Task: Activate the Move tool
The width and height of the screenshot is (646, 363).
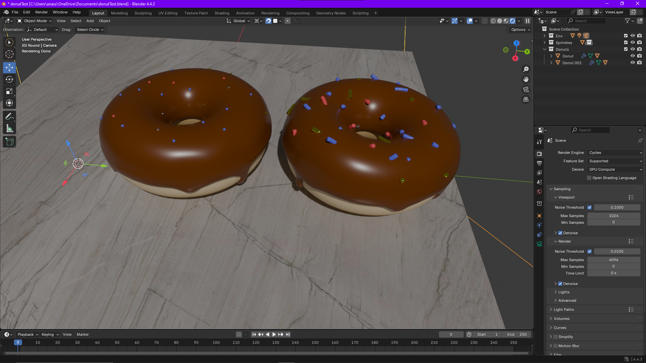Action: [x=9, y=68]
